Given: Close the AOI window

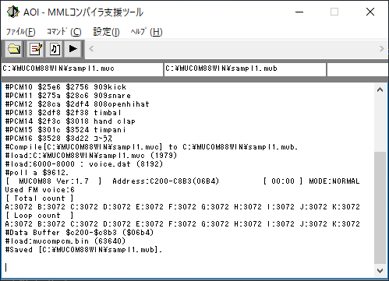Looking at the screenshot, I should point(370,12).
